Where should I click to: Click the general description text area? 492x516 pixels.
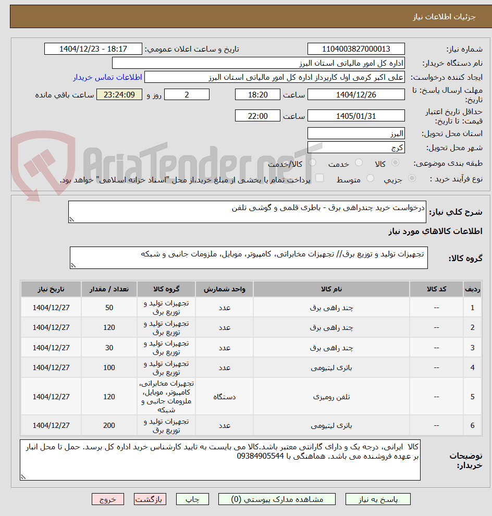[x=247, y=212]
